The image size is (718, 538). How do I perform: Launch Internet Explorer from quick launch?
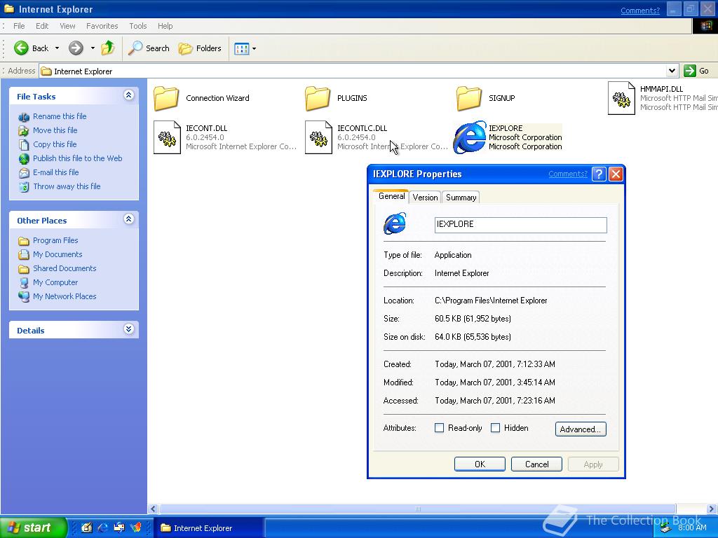(x=102, y=527)
